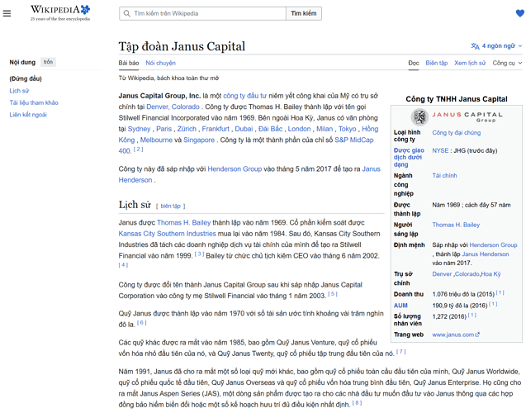Open Janus Henderson link in infobox
This screenshot has height=413, width=526.
(485, 254)
